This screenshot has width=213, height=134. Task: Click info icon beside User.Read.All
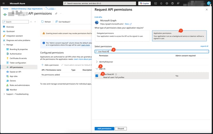[116, 74]
